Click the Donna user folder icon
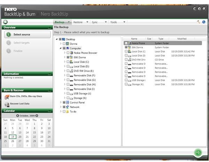The height and width of the screenshot is (162, 209). [x=68, y=44]
